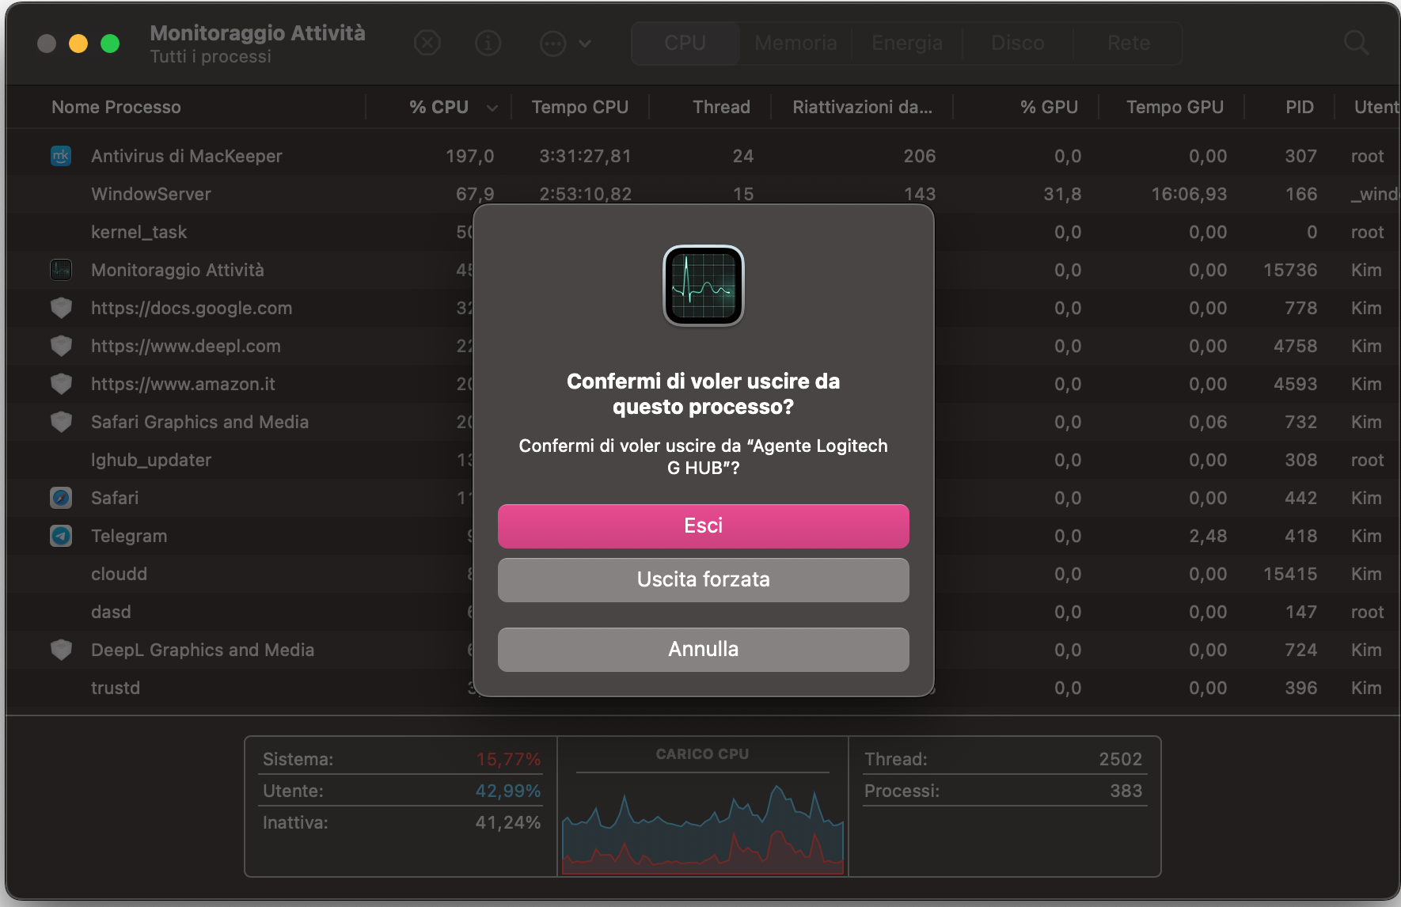Click the window's green zoom button
Image resolution: width=1401 pixels, height=907 pixels.
pyautogui.click(x=110, y=43)
